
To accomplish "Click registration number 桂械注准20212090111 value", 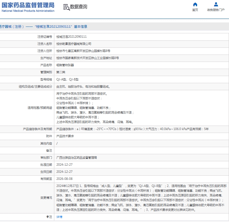I will [71, 37].
